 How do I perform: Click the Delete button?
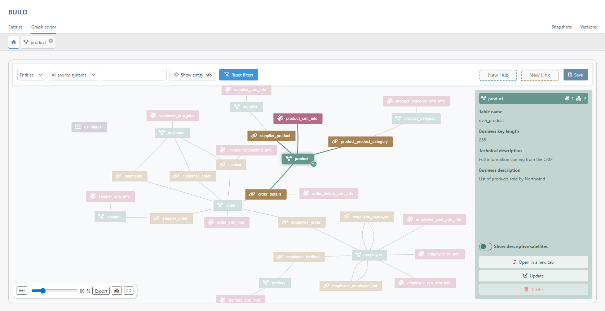point(533,289)
